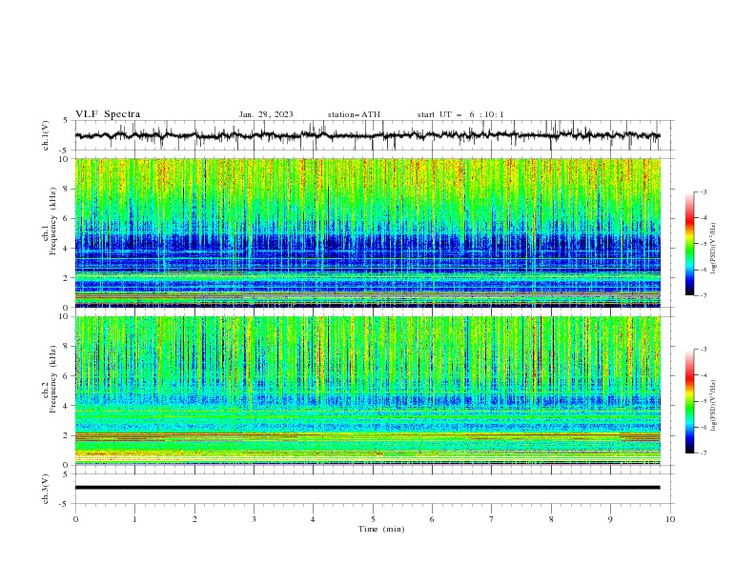The height and width of the screenshot is (583, 755).
Task: Click the "VLF Spectra" title text
Action: point(108,114)
